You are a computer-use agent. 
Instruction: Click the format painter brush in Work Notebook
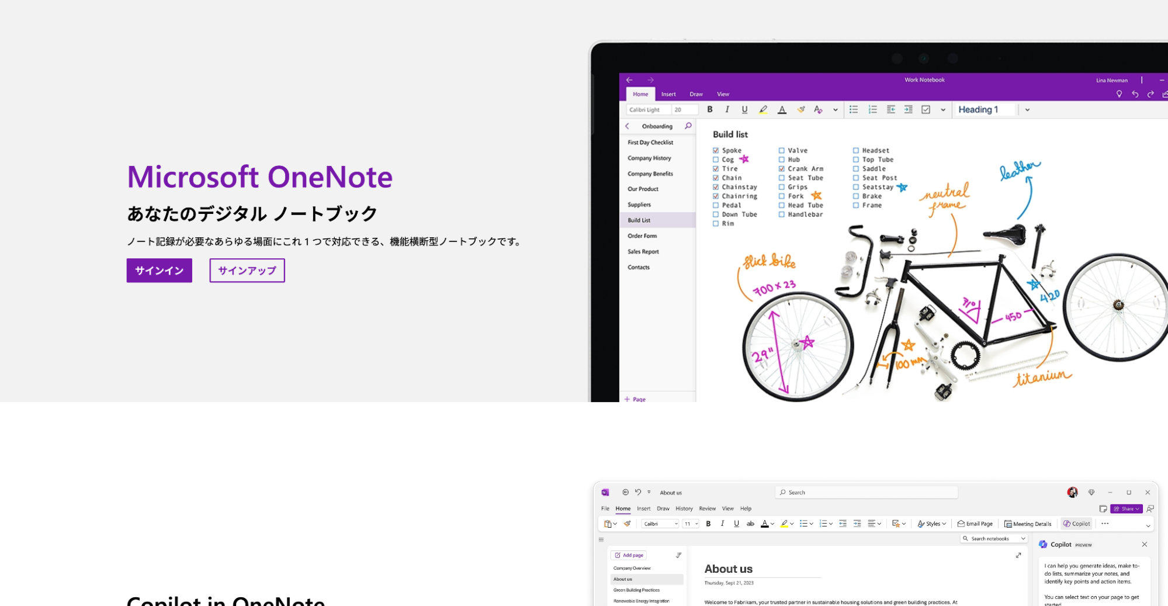point(800,109)
